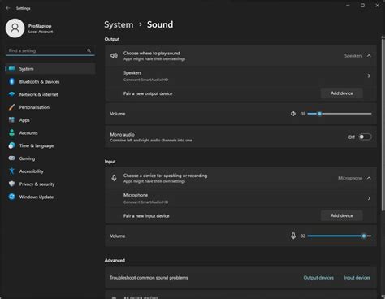This screenshot has width=385, height=299.
Task: Mute output using volume speaker icon
Action: [x=293, y=114]
